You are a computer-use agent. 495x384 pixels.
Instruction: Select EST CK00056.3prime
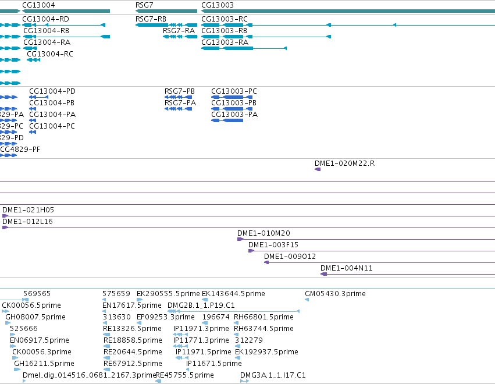coord(42,353)
